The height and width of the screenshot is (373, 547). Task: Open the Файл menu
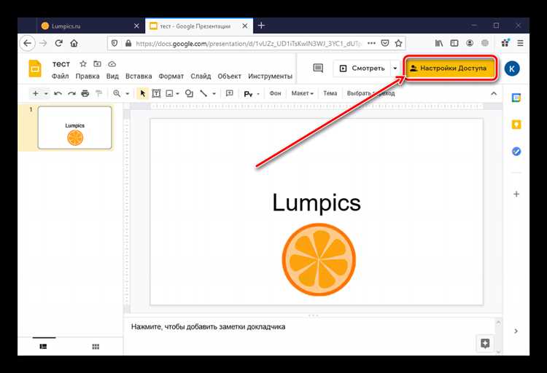coord(60,76)
